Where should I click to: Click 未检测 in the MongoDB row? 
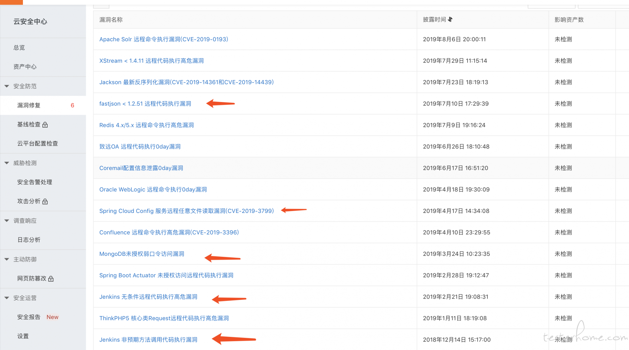tap(563, 254)
